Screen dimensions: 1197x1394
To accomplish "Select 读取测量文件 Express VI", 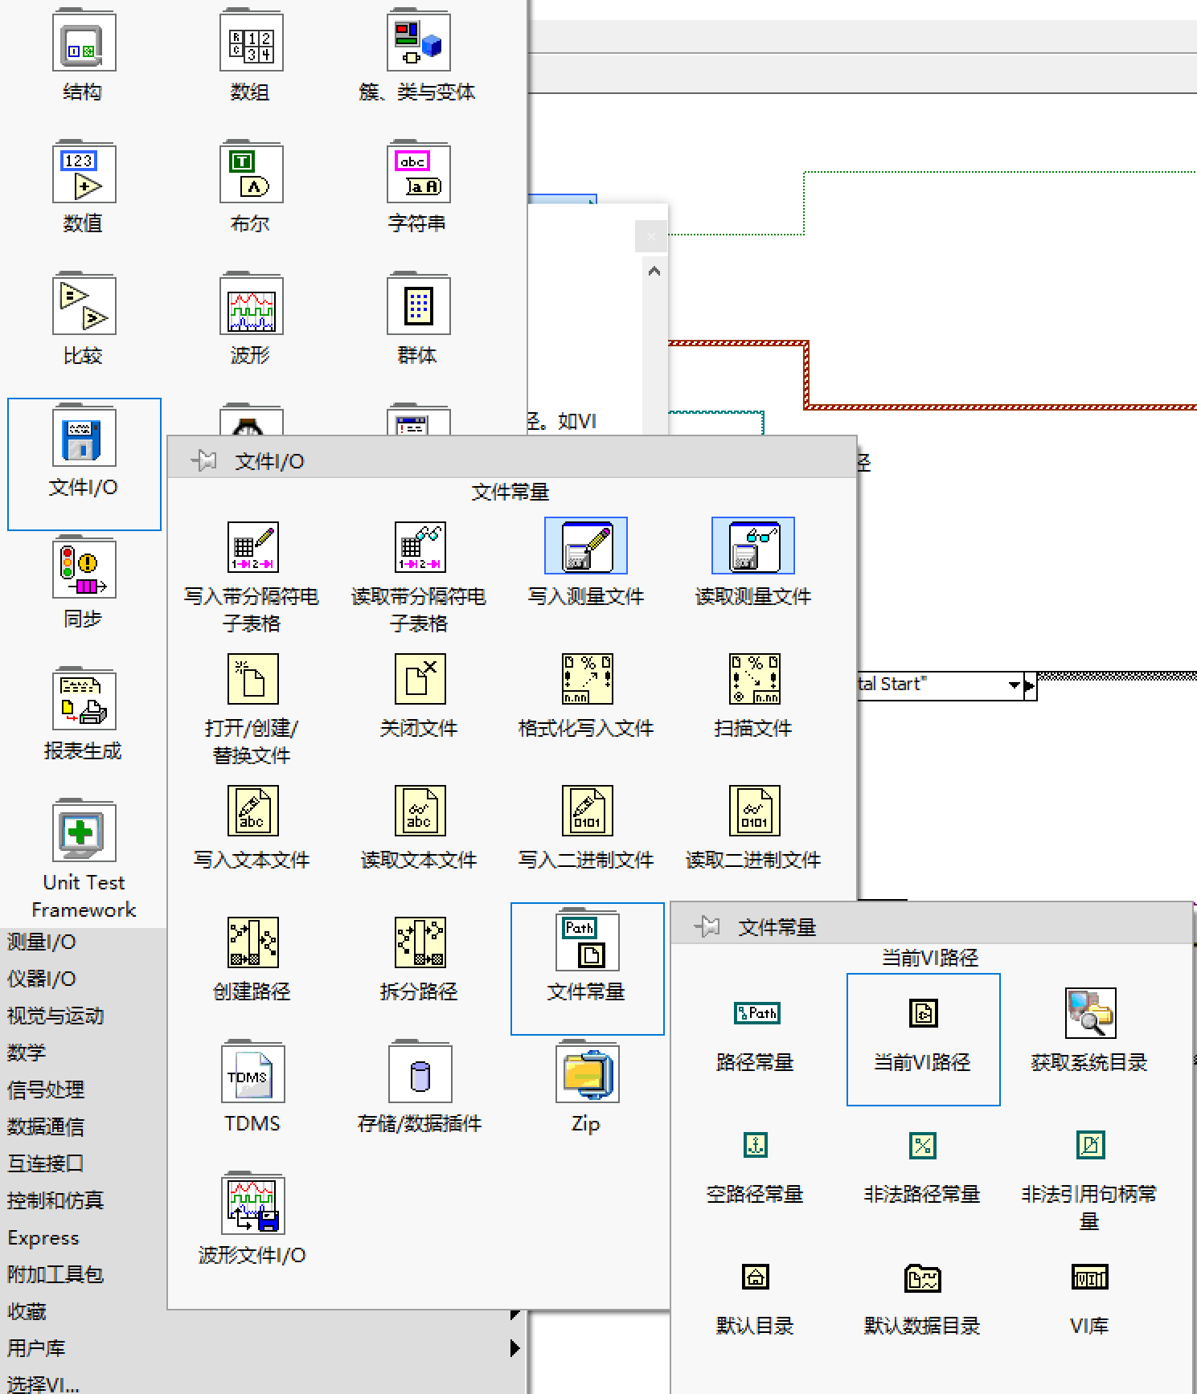I will pyautogui.click(x=753, y=546).
